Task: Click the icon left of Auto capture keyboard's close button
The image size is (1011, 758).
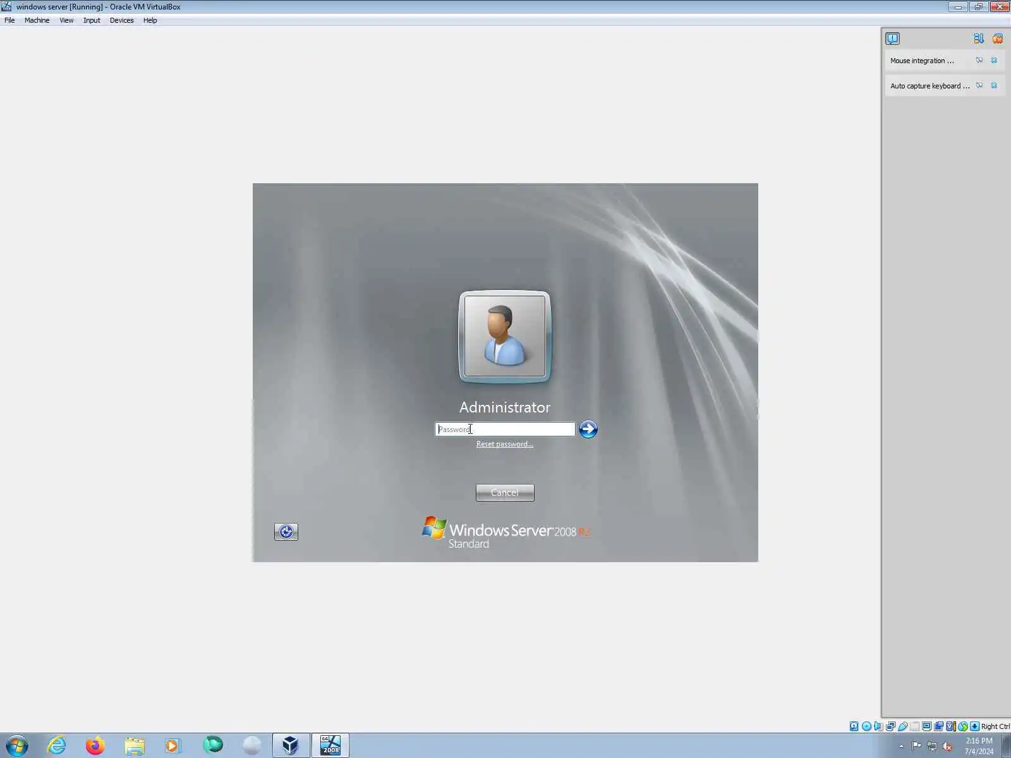Action: 979,86
